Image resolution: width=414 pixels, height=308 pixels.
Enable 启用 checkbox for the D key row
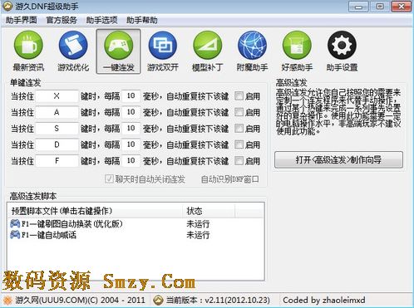tap(239, 144)
